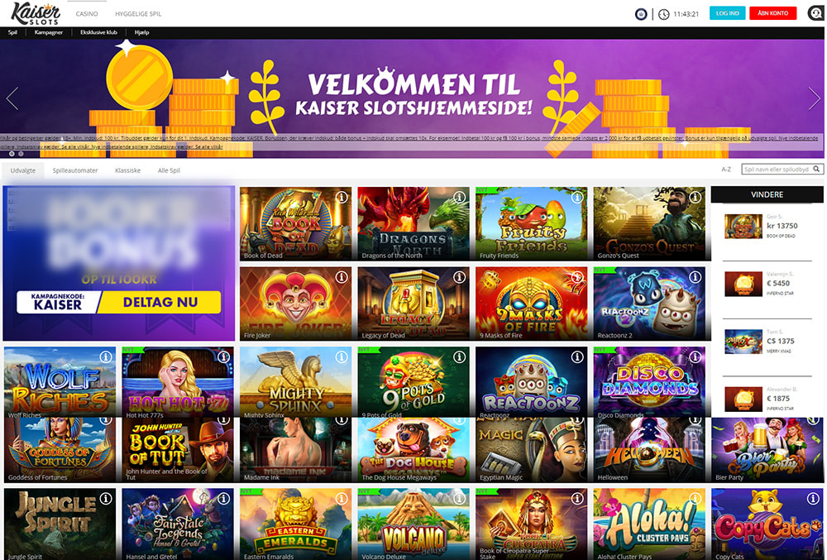Open info icon on Fire Joker tile
The image size is (827, 560).
pyautogui.click(x=342, y=277)
